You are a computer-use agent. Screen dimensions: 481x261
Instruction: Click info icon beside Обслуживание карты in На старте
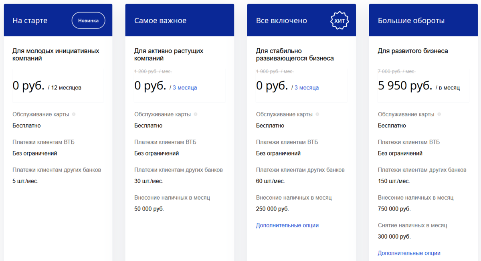(x=74, y=114)
